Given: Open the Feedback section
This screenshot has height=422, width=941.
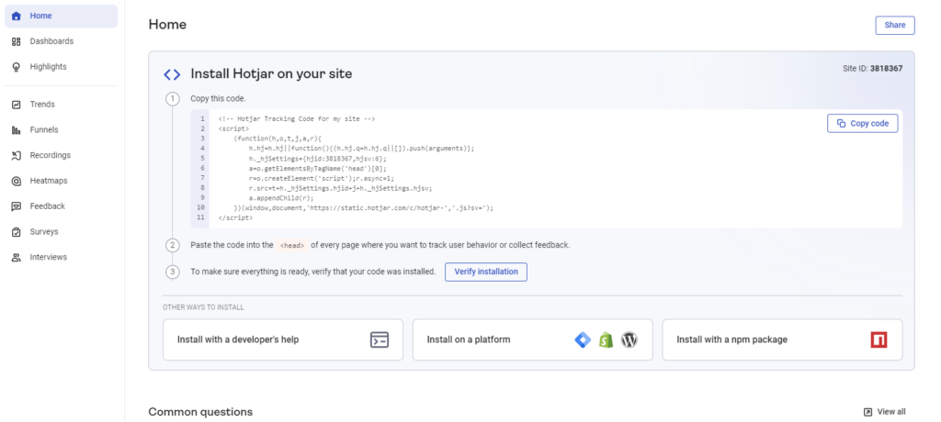Looking at the screenshot, I should (x=62, y=206).
